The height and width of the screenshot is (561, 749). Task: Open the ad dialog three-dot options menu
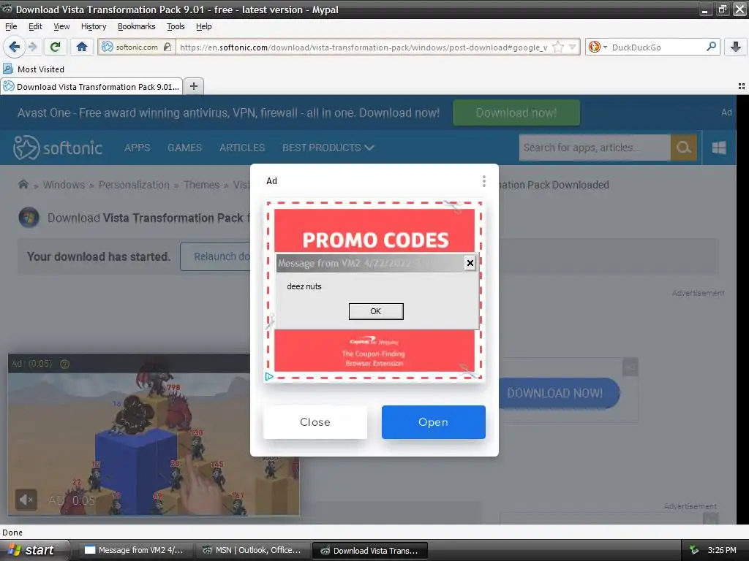484,181
